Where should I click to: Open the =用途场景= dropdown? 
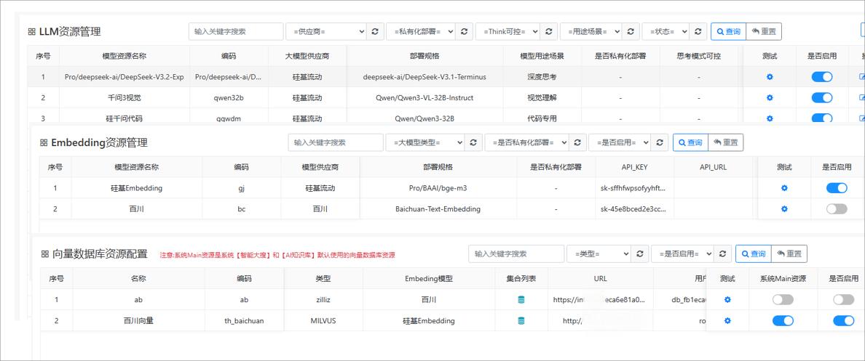click(591, 31)
